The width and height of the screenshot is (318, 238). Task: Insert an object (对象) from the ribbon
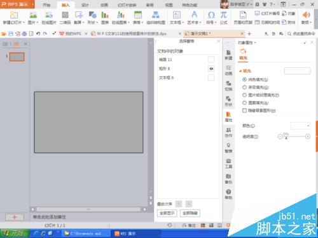[x=289, y=13]
